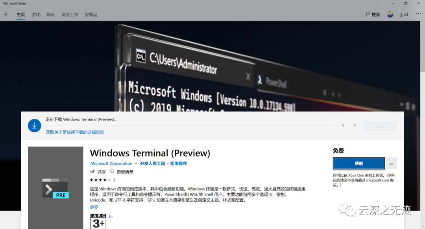The image size is (425, 229).
Task: Share the app via 共享
Action: 98,172
